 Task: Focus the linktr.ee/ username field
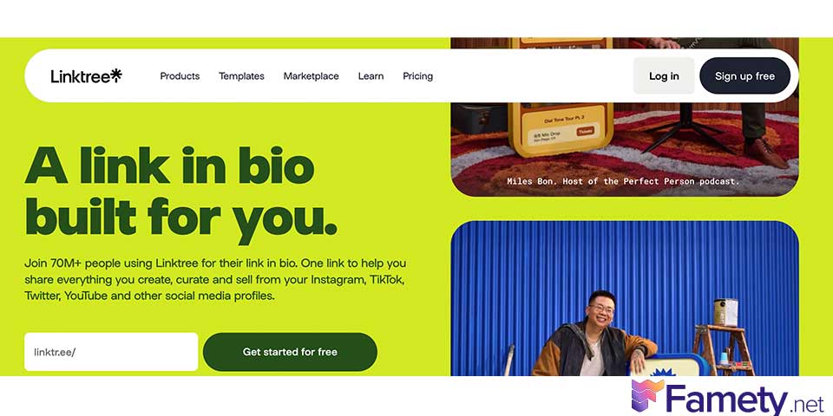point(111,352)
